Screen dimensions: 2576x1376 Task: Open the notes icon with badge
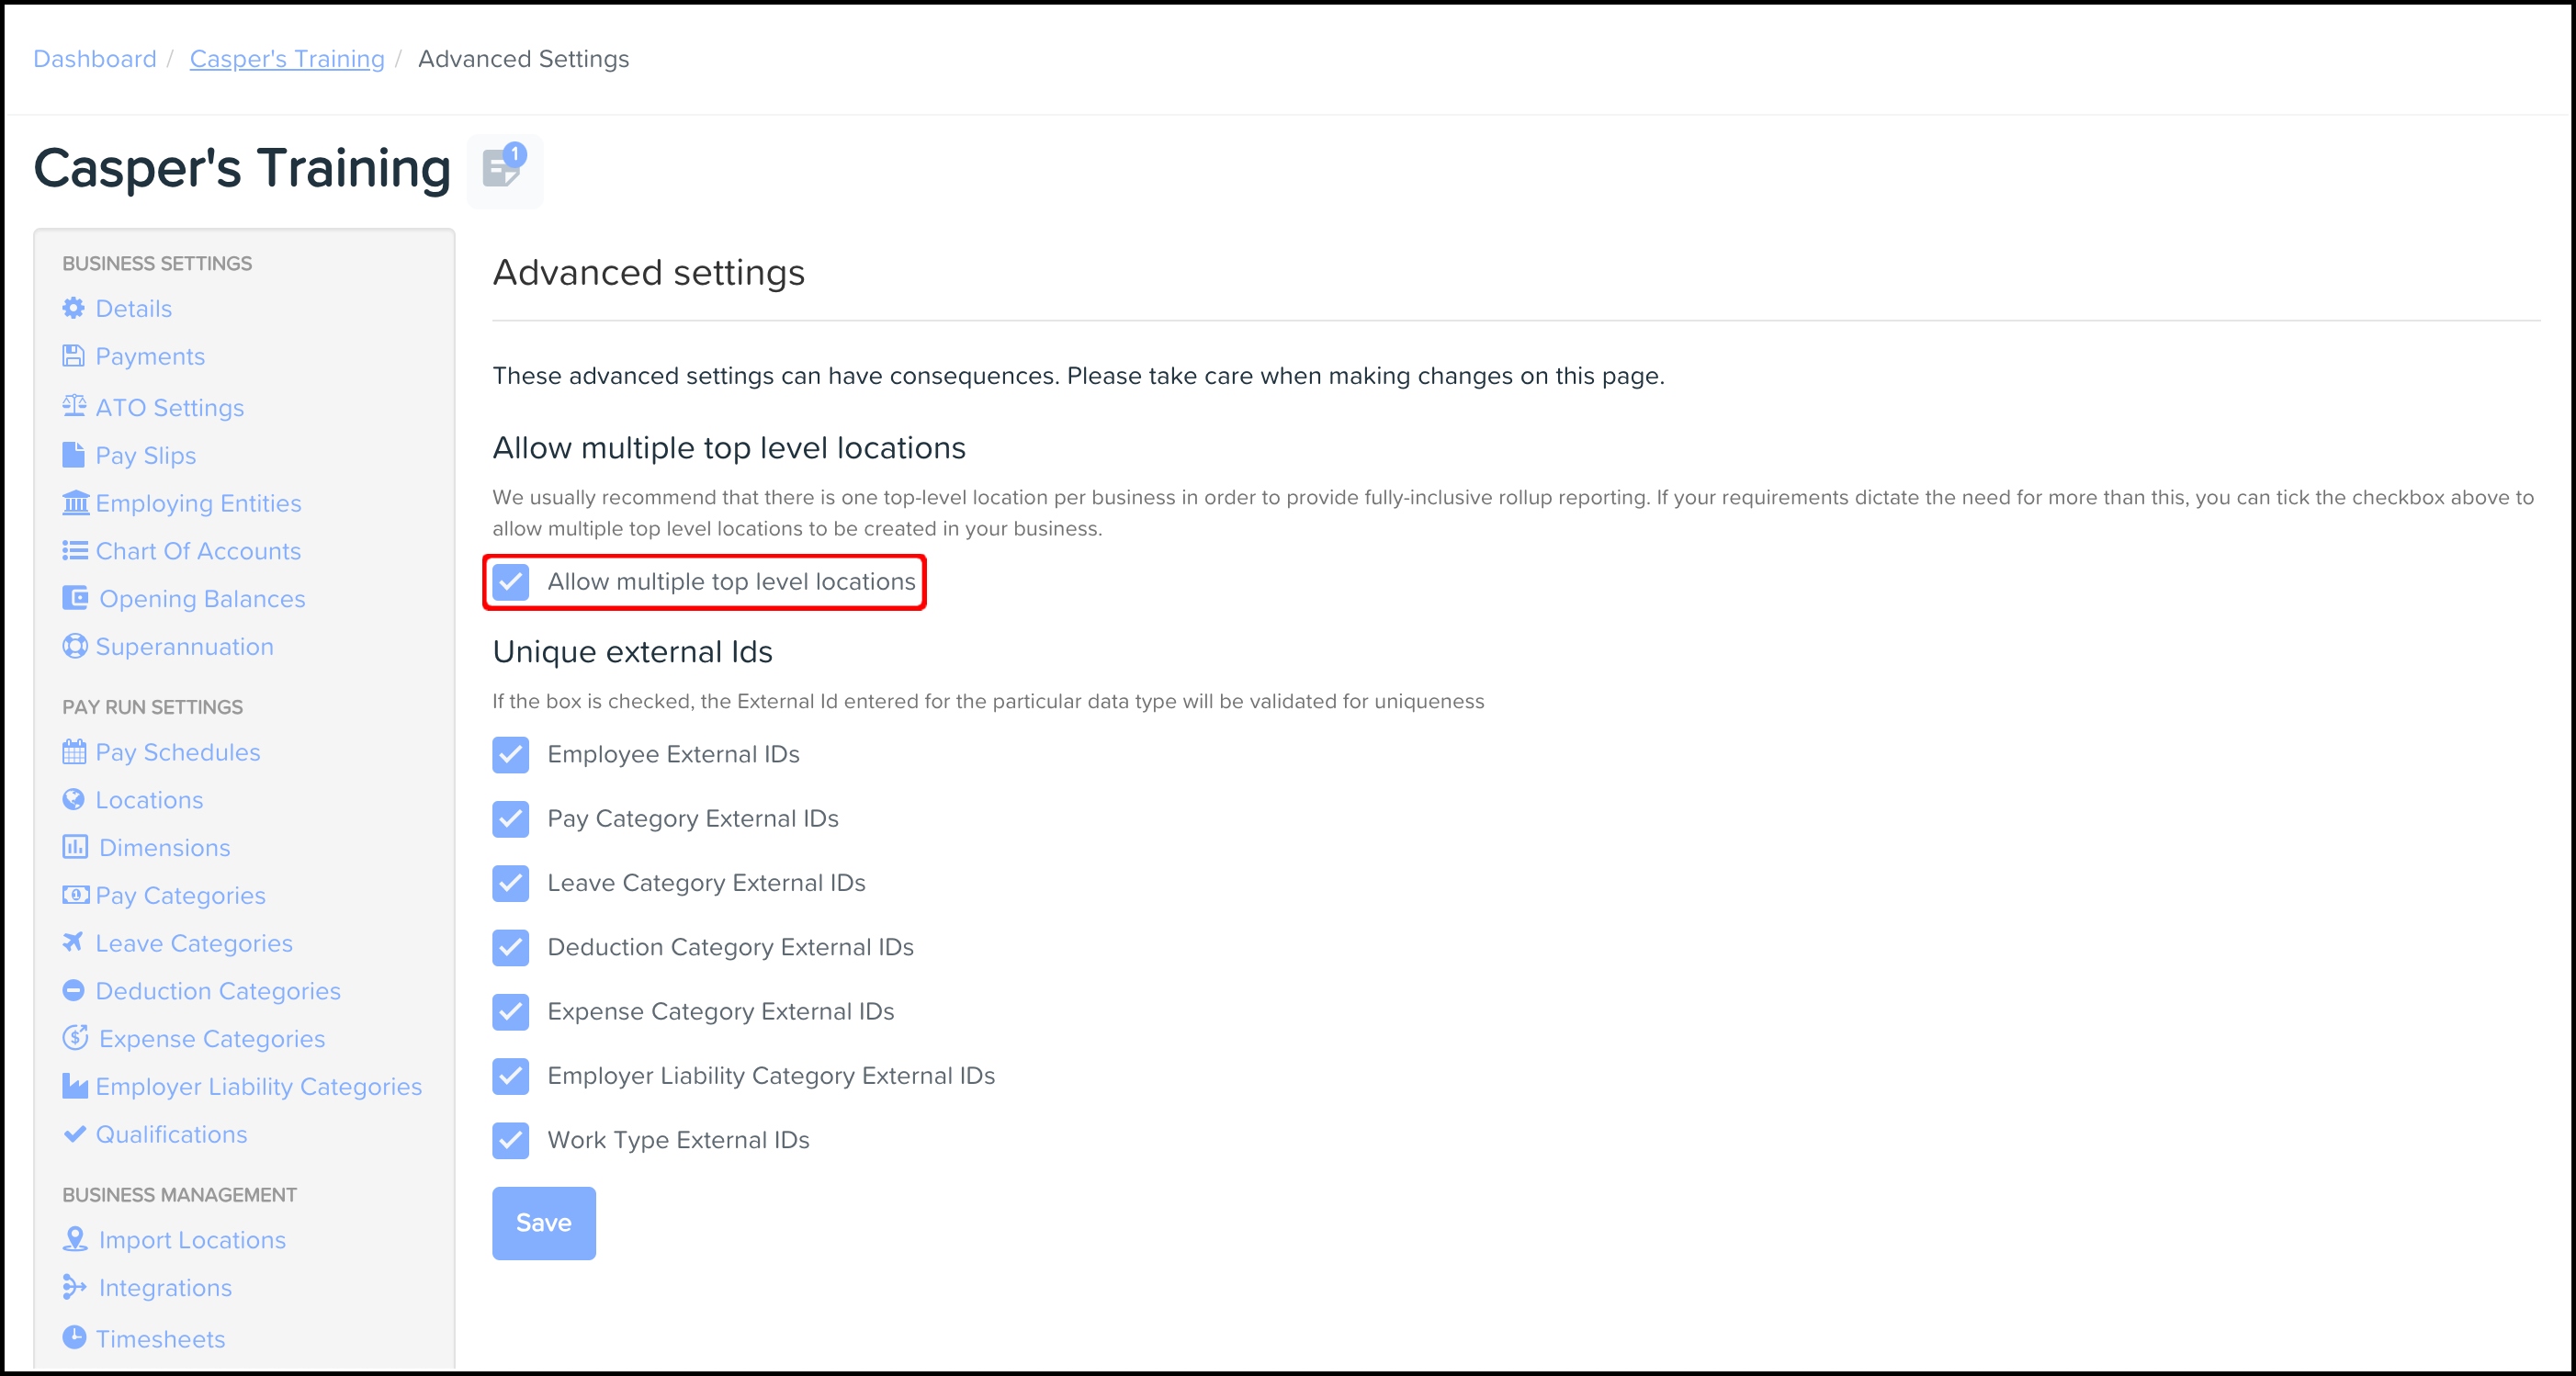pos(504,169)
